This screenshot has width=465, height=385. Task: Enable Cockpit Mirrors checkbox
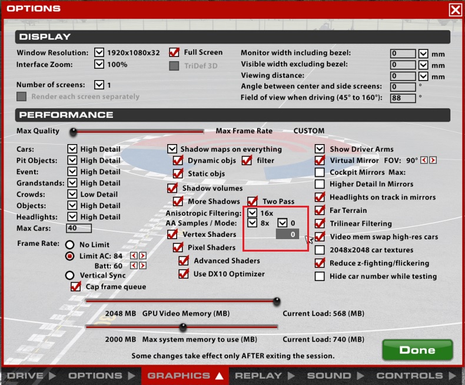click(x=320, y=172)
